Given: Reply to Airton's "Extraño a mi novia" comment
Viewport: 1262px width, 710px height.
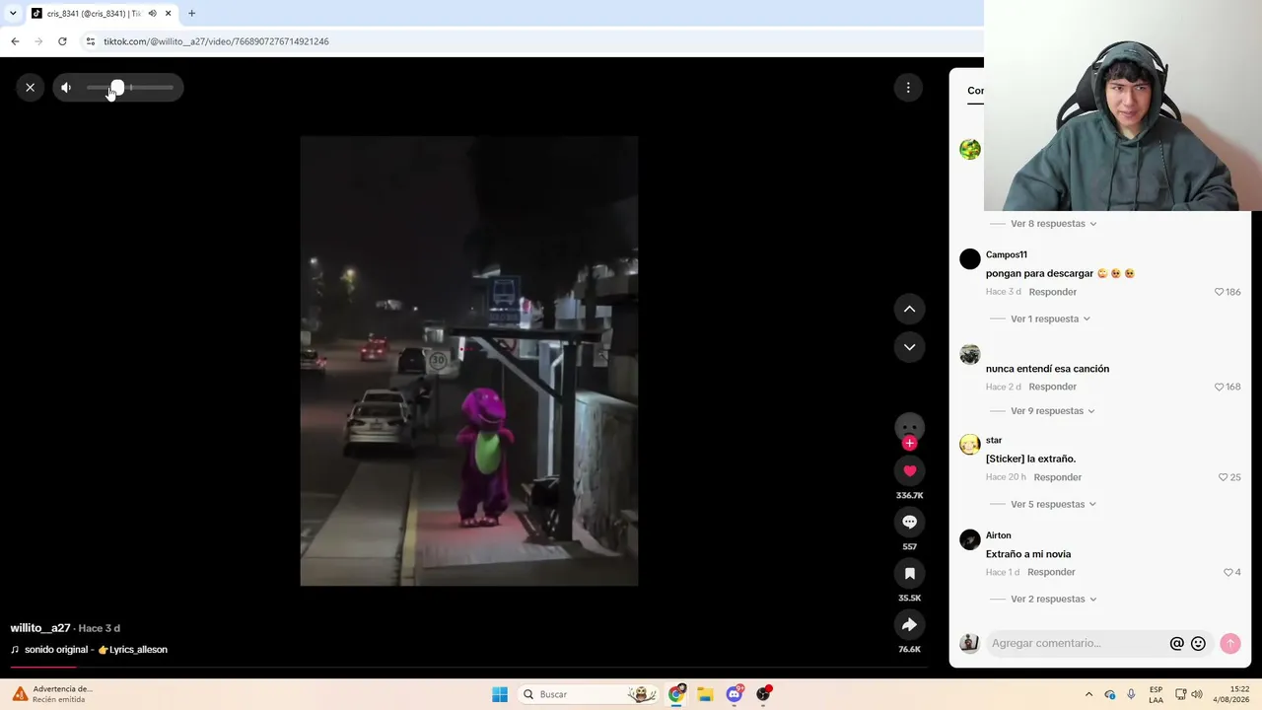Looking at the screenshot, I should [1051, 572].
